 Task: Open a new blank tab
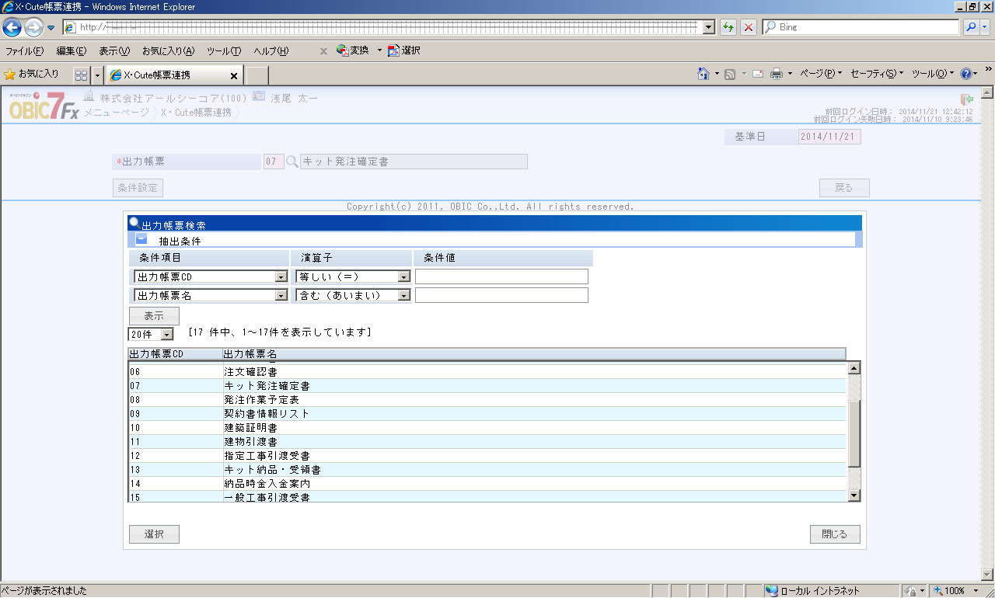click(257, 75)
